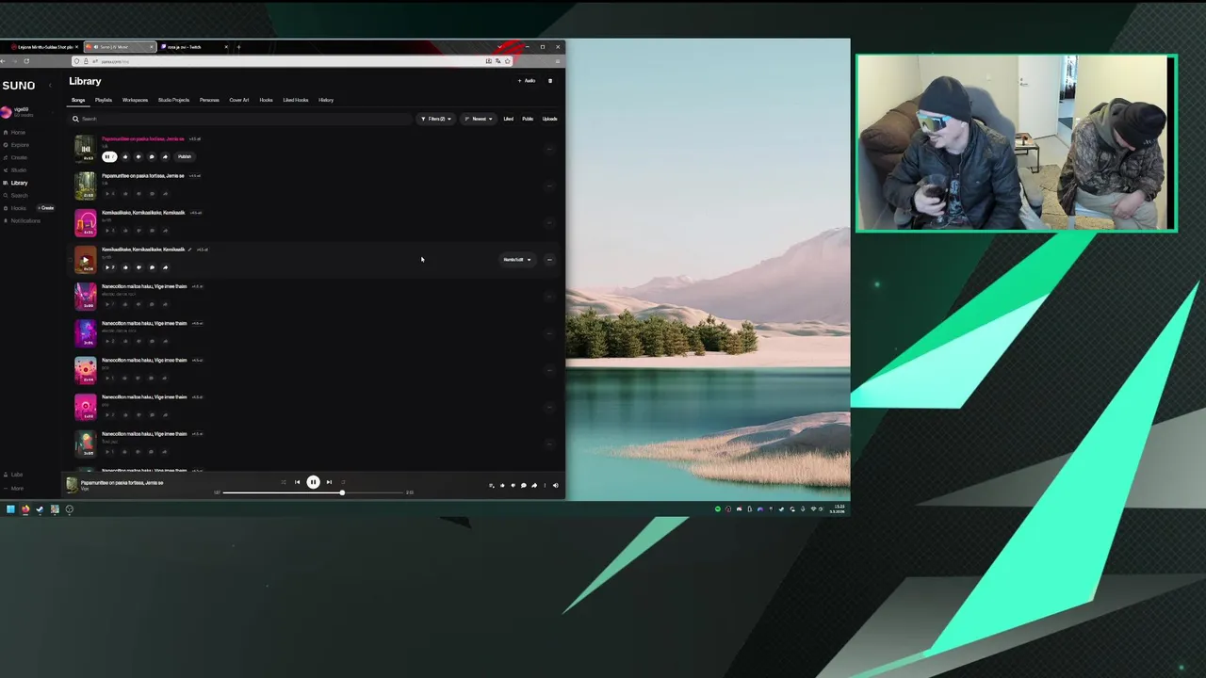Click + Create beside Hooks

coord(46,208)
